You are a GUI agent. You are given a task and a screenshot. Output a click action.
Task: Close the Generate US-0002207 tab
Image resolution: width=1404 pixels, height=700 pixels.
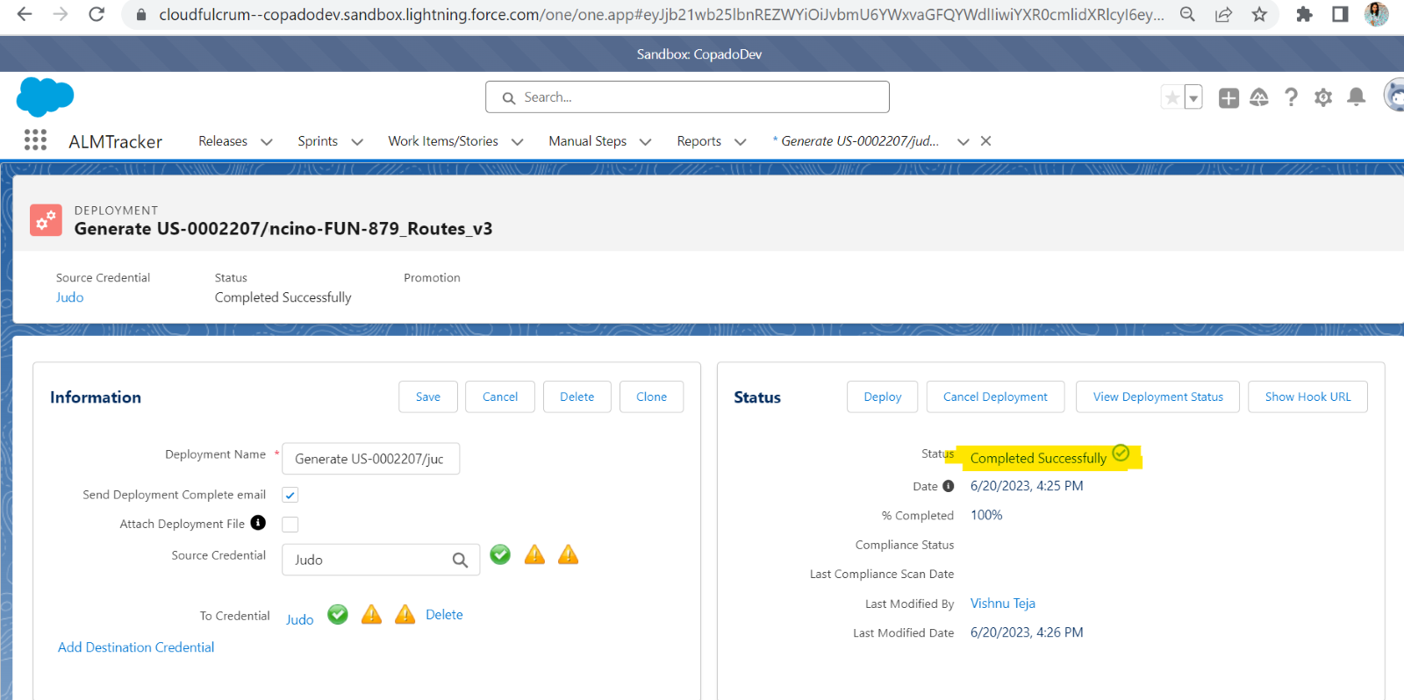986,141
